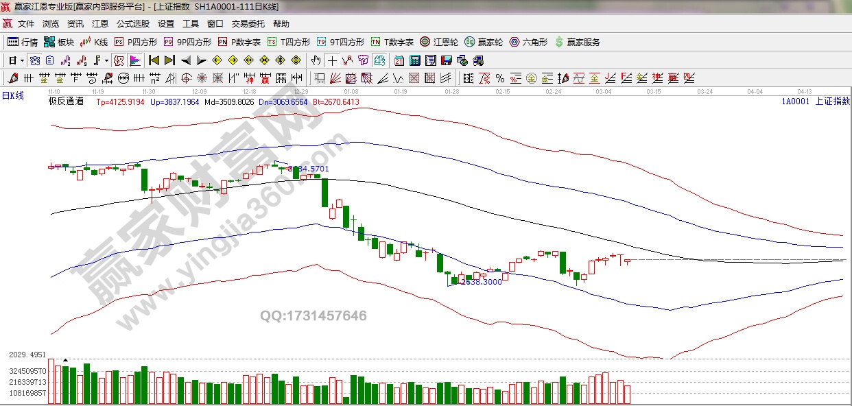Switch to the K线 candlestick chart
The height and width of the screenshot is (406, 852).
[x=95, y=42]
